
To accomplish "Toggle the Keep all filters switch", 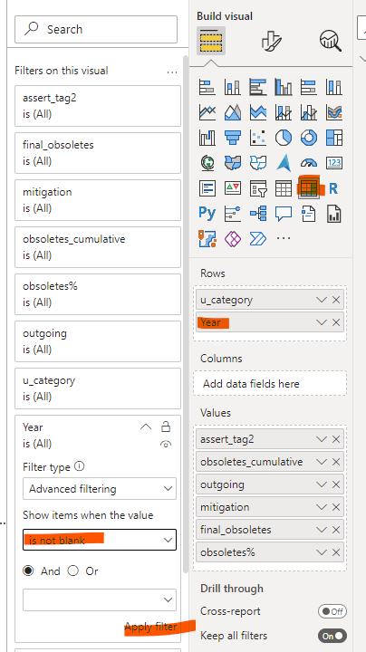I will point(332,636).
